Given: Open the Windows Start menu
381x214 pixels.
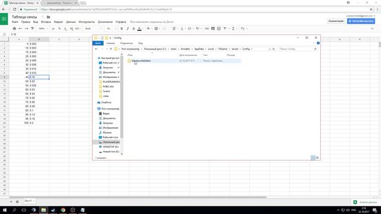Looking at the screenshot, I should (x=5, y=210).
